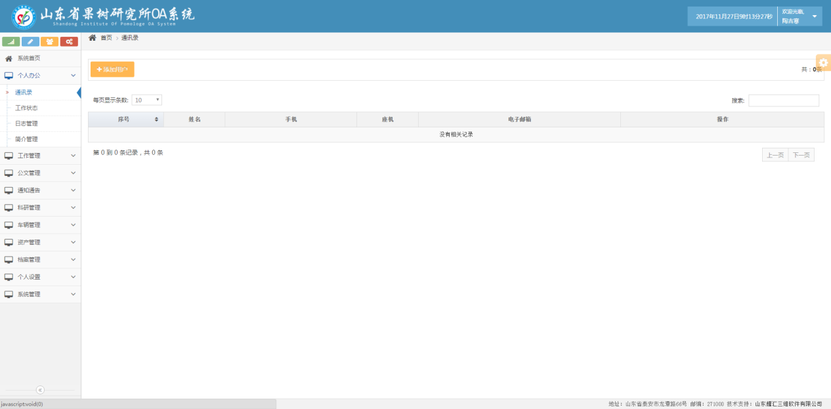Viewport: 831px width, 409px height.
Task: Go to 系统首页 in the sidebar
Action: point(29,58)
